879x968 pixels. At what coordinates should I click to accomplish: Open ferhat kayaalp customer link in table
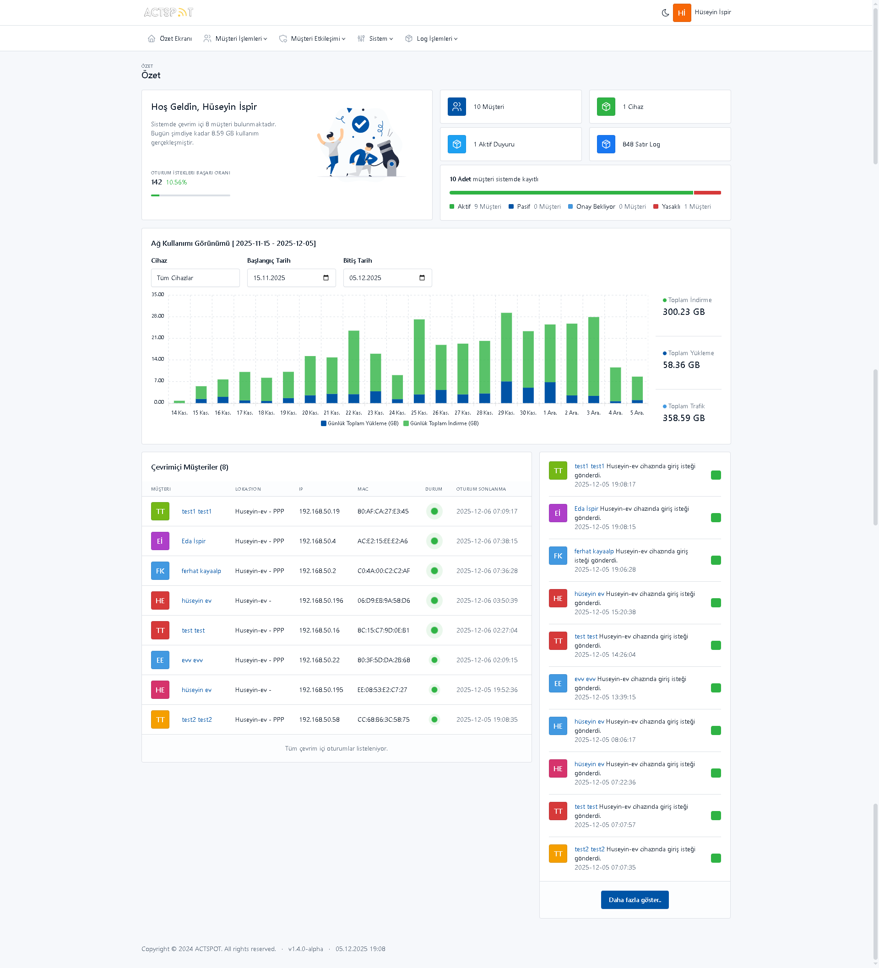[x=201, y=571]
